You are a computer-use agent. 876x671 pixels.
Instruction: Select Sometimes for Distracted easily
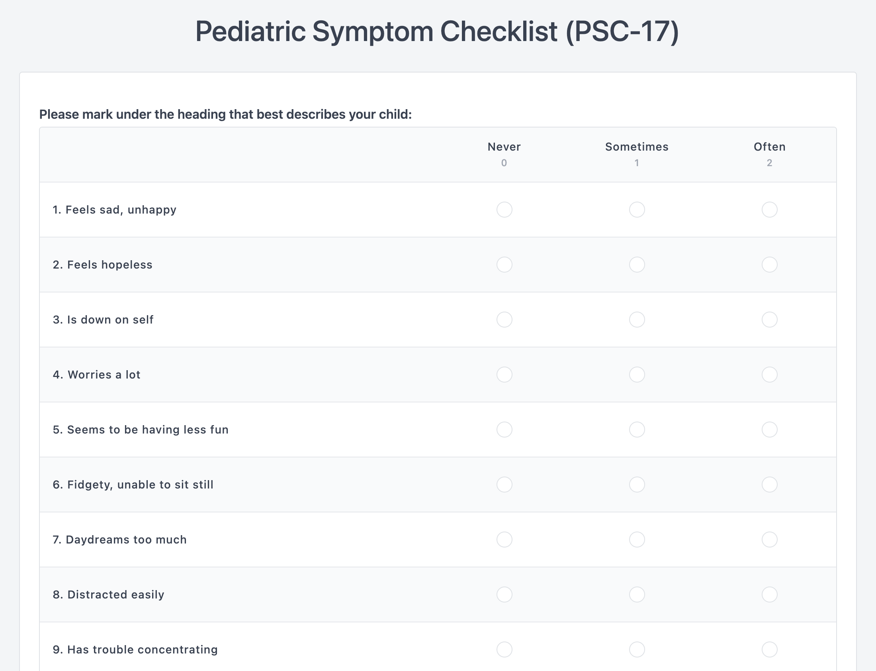(x=637, y=594)
